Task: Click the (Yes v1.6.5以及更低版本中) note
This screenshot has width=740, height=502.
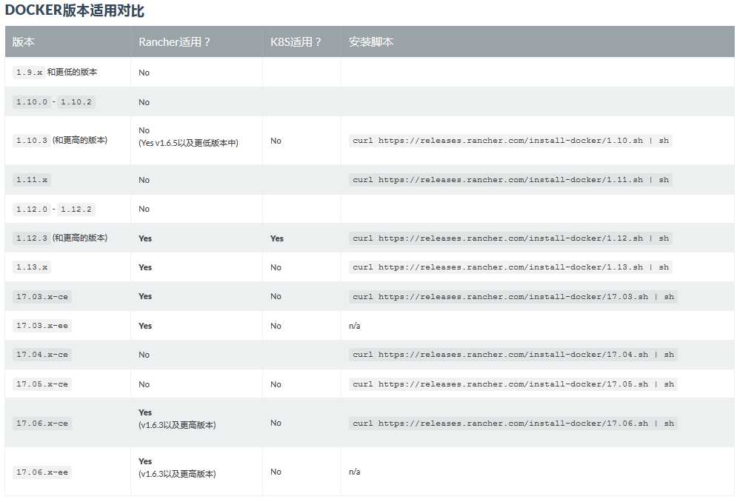Action: [188, 143]
